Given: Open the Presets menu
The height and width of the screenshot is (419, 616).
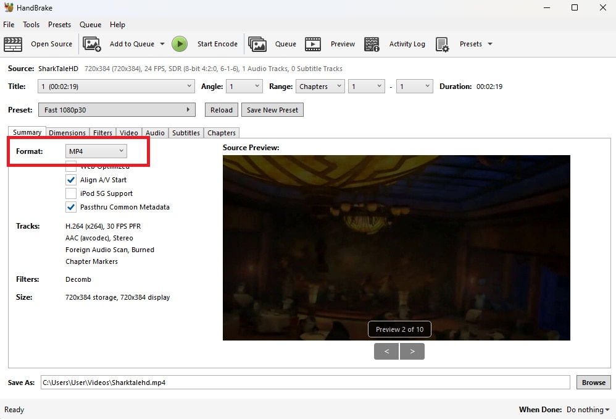Looking at the screenshot, I should [x=59, y=24].
